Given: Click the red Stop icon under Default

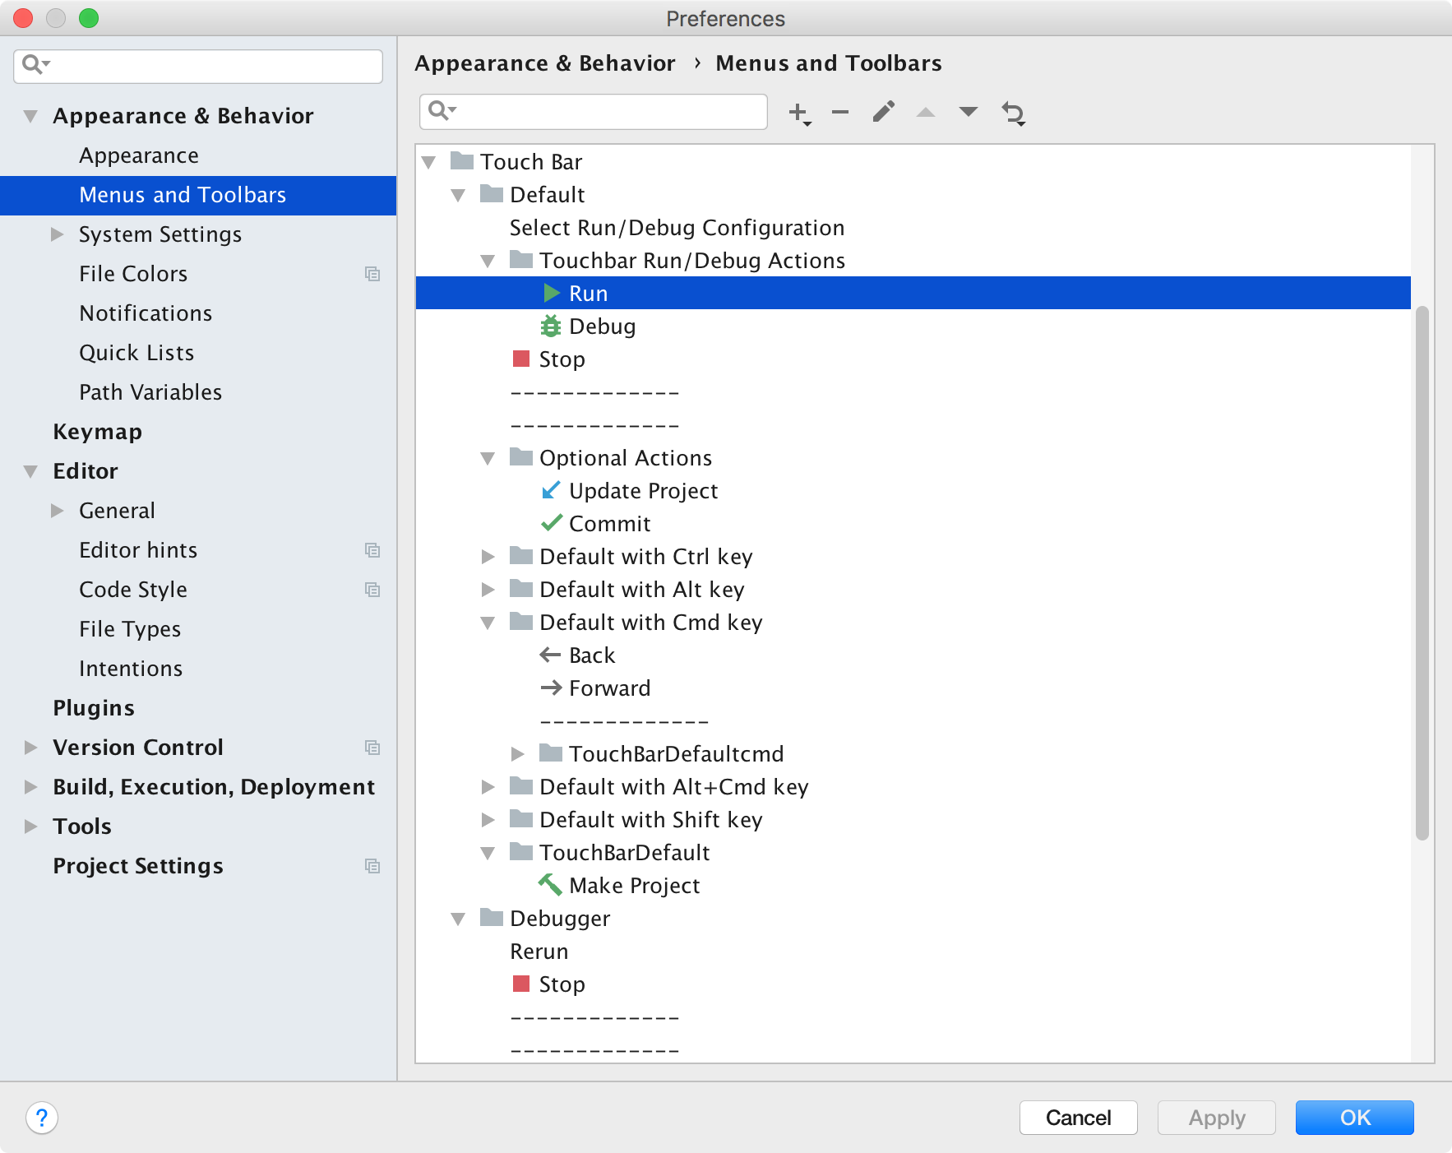Looking at the screenshot, I should click(520, 359).
